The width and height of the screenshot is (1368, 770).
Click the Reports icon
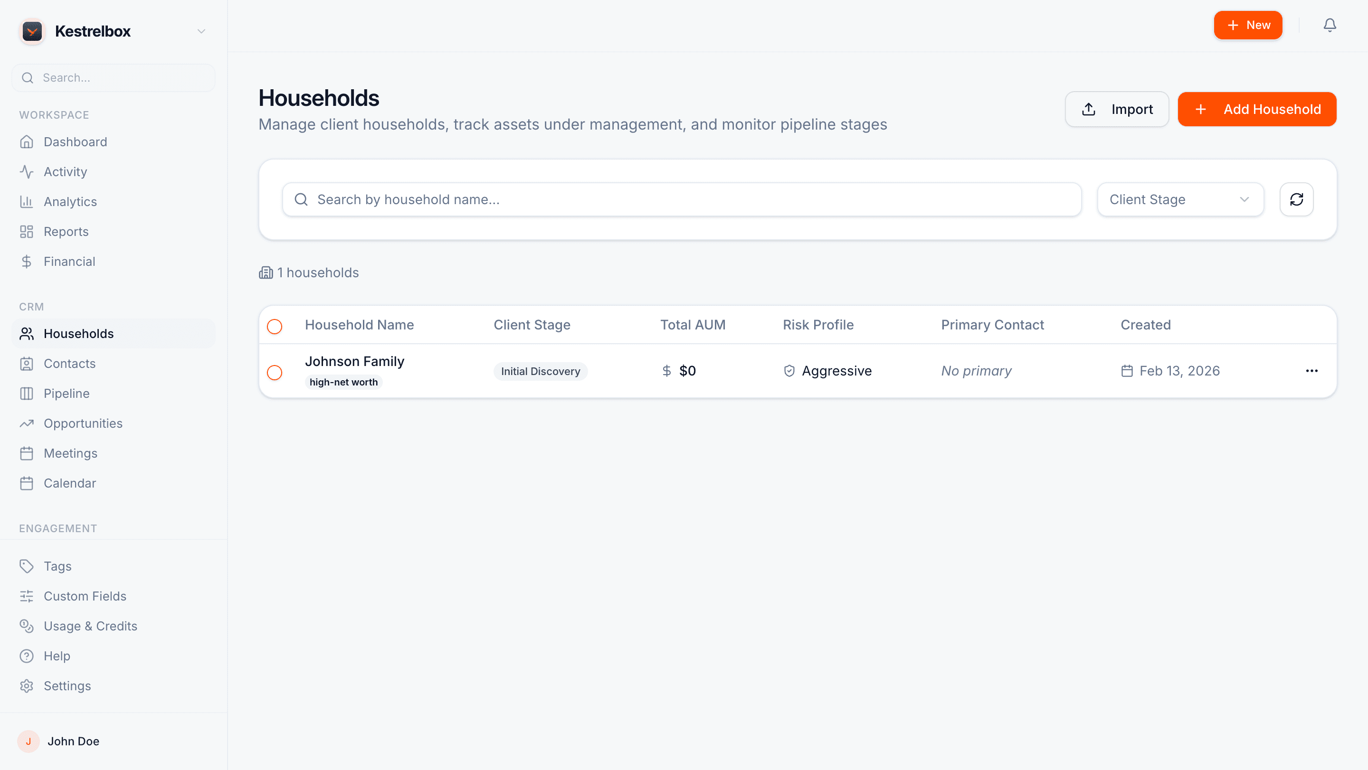click(x=27, y=231)
